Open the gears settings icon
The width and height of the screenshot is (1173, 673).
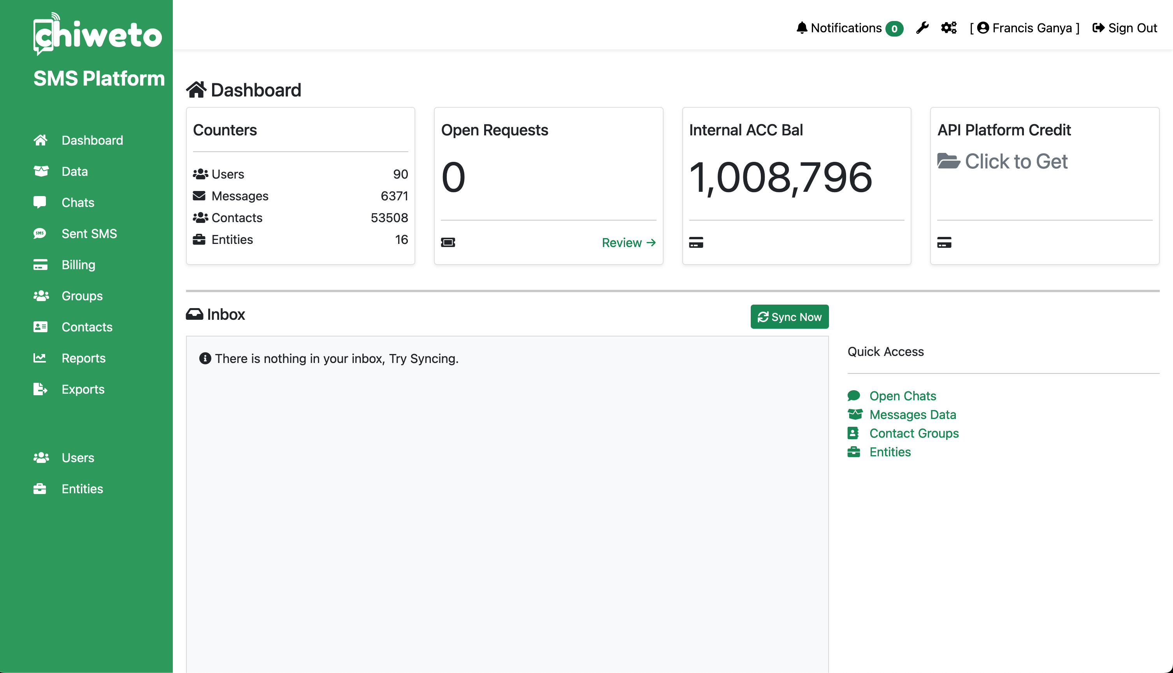949,28
